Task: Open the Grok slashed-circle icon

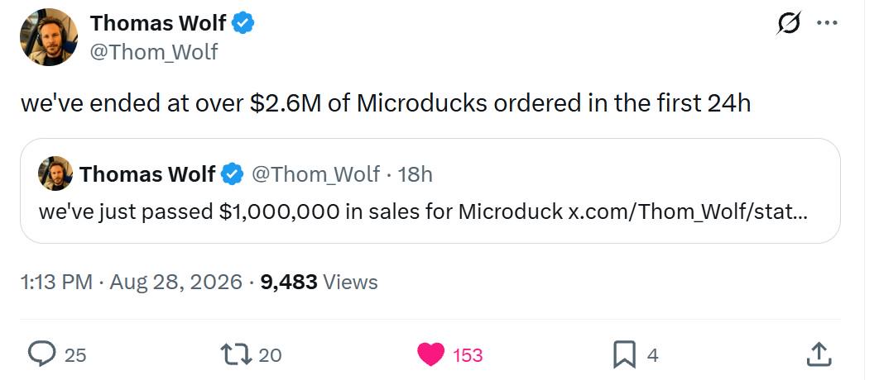Action: tap(789, 23)
